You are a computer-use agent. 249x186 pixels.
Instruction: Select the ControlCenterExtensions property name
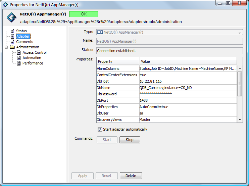[x=117, y=75]
